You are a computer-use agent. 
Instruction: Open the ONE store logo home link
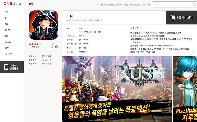[x=12, y=4]
